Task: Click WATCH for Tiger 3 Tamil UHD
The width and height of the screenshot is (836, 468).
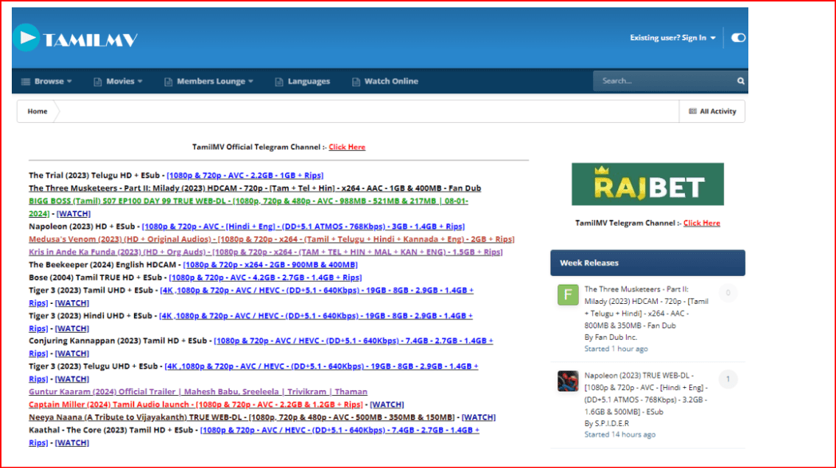Action: pyautogui.click(x=72, y=303)
